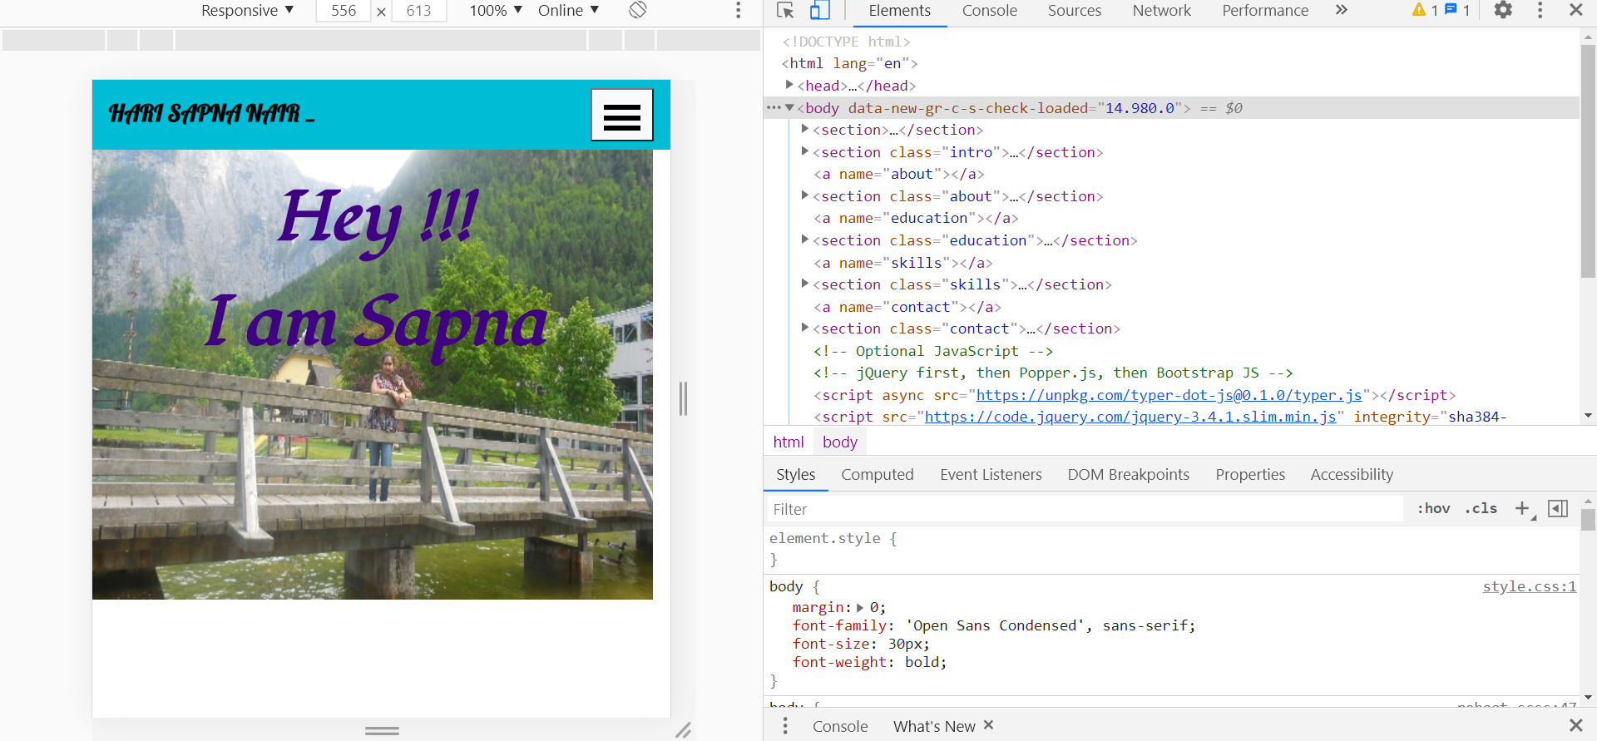The height and width of the screenshot is (741, 1597).
Task: Open the Responsive device dropdown
Action: [x=248, y=10]
